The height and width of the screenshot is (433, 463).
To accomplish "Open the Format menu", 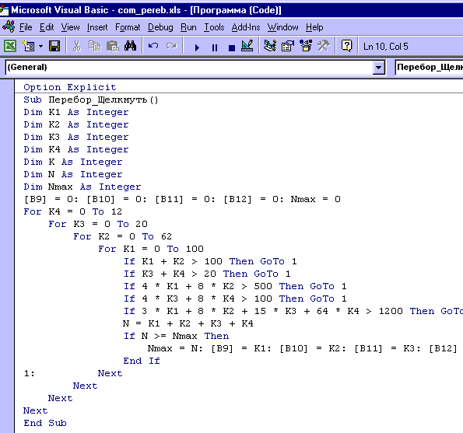I will pyautogui.click(x=128, y=27).
